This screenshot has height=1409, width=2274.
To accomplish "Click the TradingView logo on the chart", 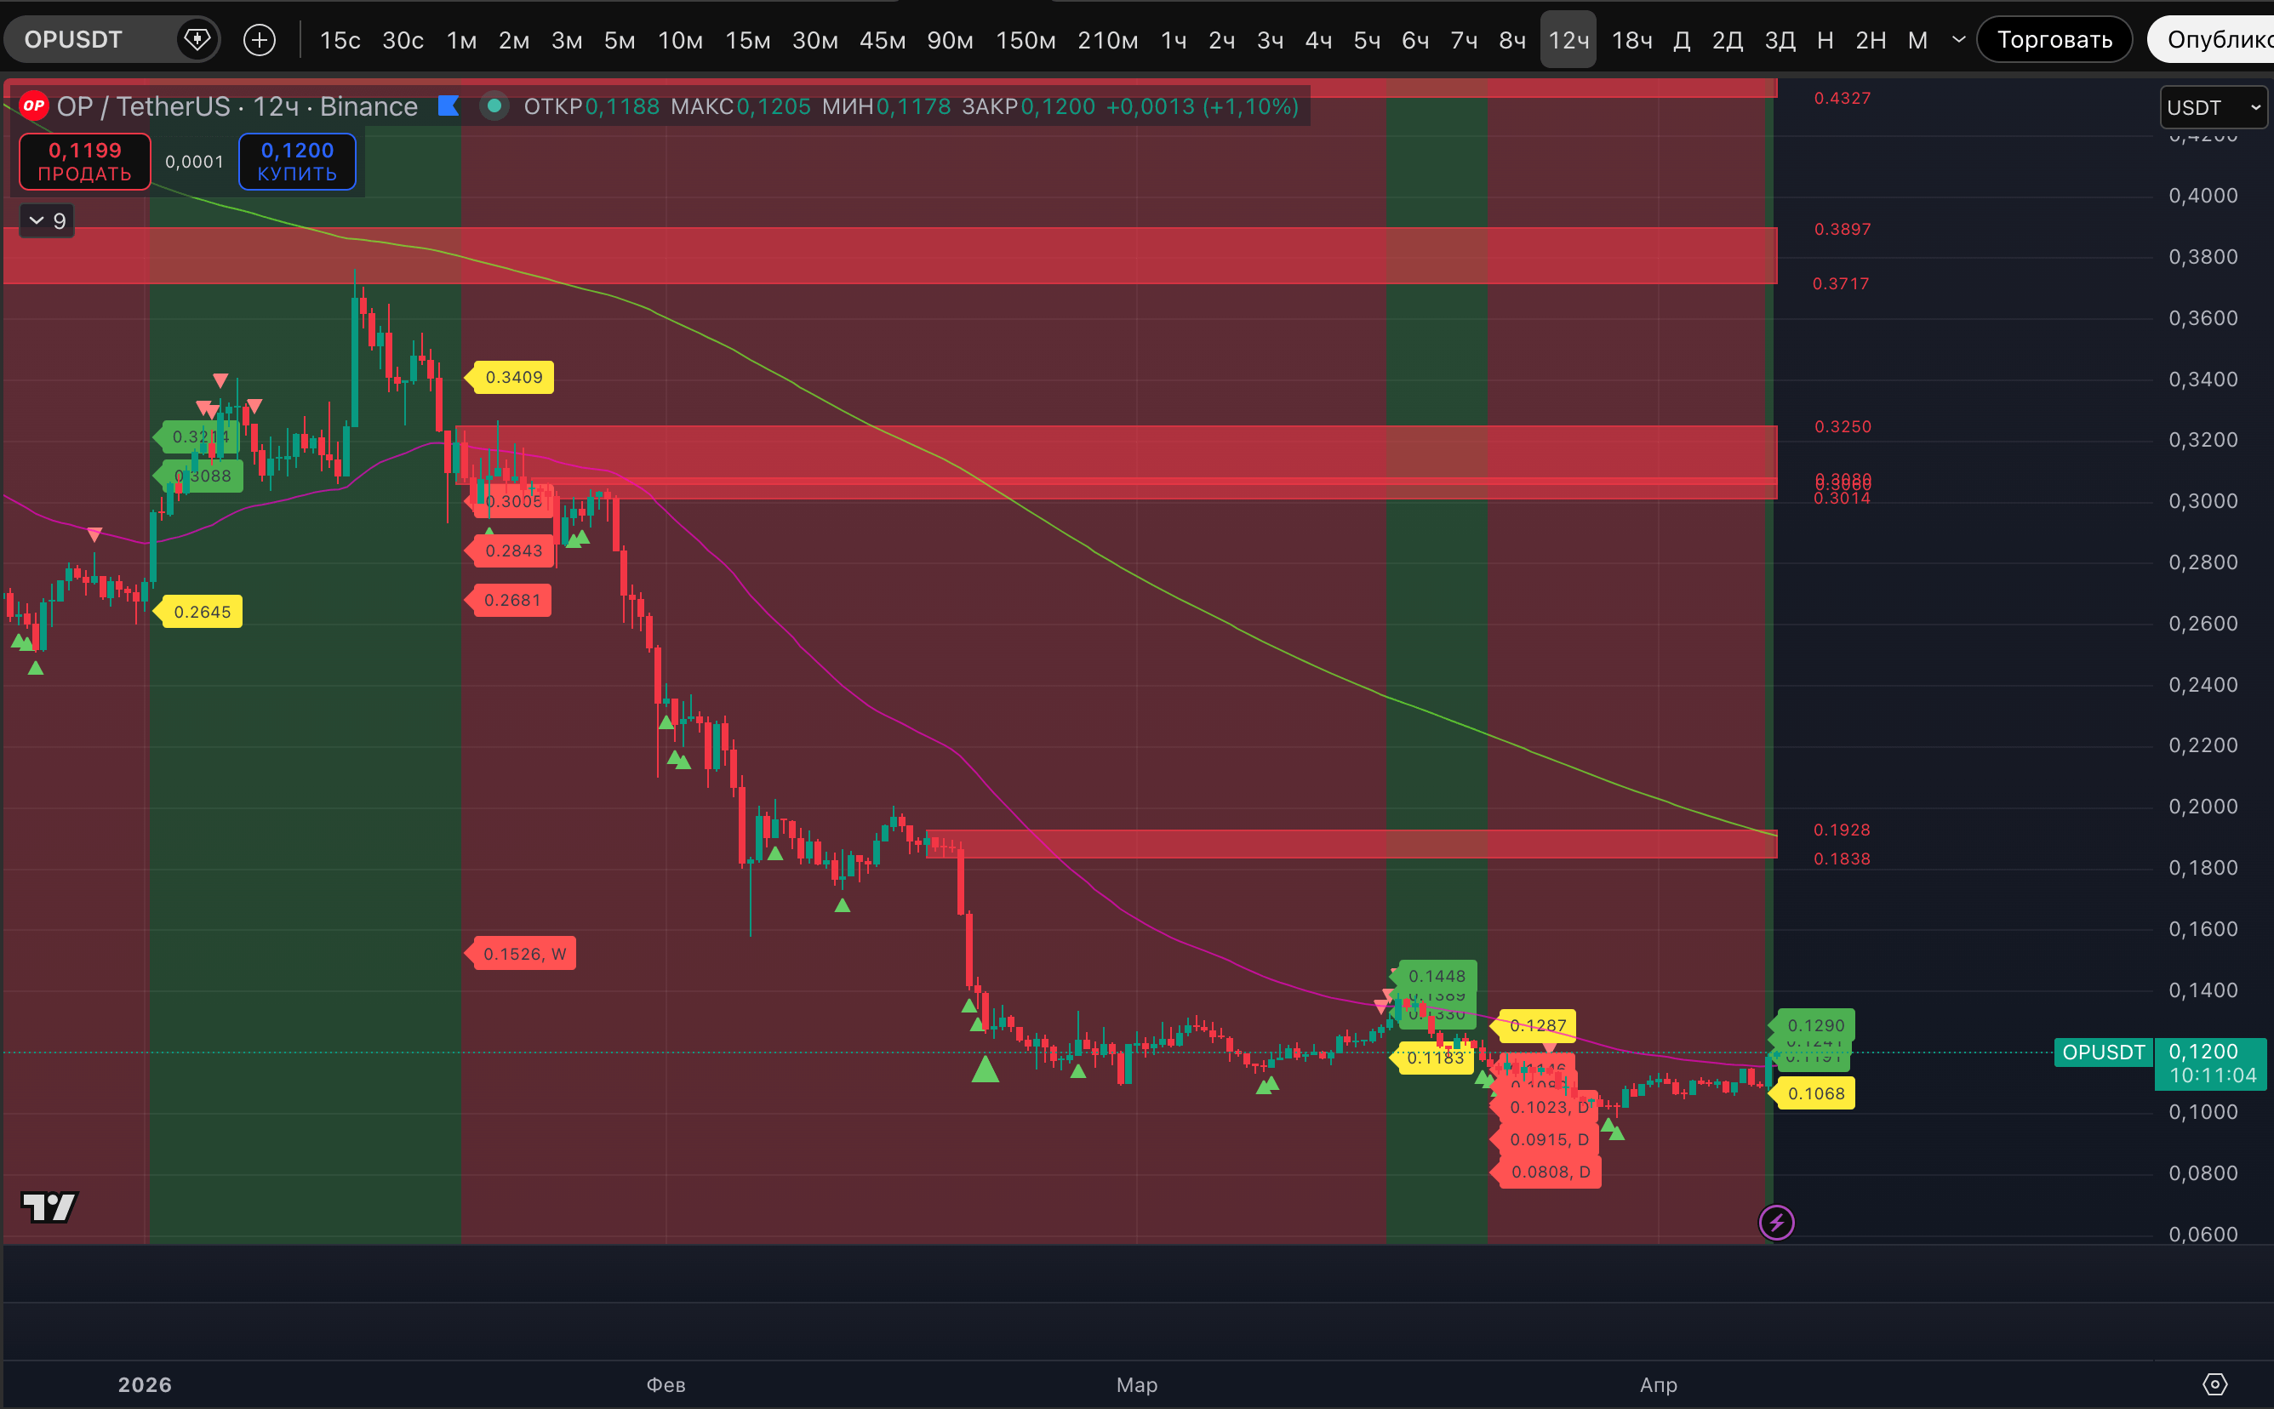I will 49,1207.
